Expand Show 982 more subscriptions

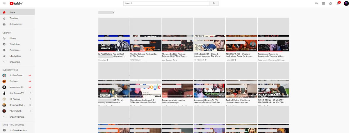click(17, 117)
